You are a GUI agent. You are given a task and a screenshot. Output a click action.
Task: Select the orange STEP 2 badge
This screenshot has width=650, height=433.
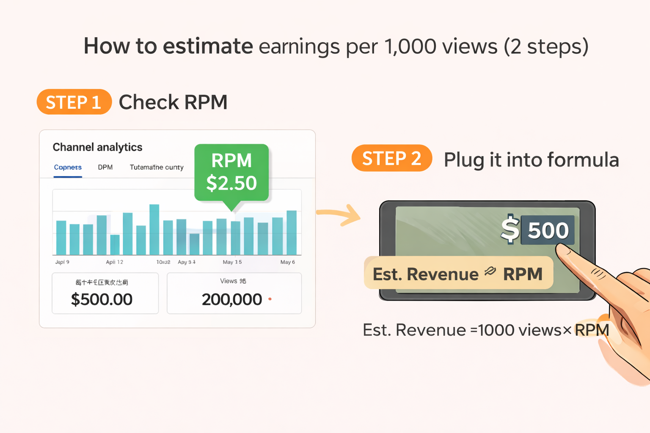[x=391, y=158]
